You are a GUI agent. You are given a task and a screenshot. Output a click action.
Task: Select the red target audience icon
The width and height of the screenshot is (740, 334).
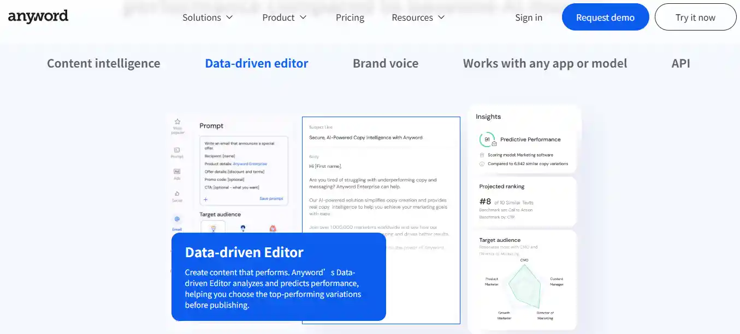point(273,228)
